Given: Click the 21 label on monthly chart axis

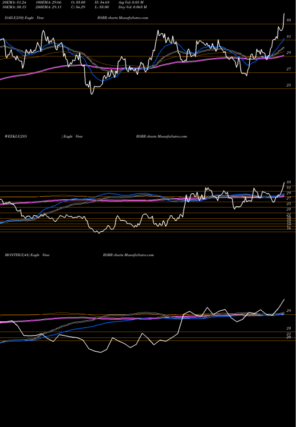Looking at the screenshot, I should [x=289, y=334].
